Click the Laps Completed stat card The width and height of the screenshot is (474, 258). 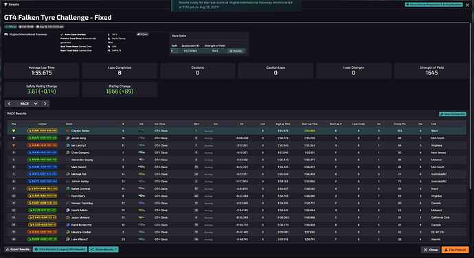120,71
